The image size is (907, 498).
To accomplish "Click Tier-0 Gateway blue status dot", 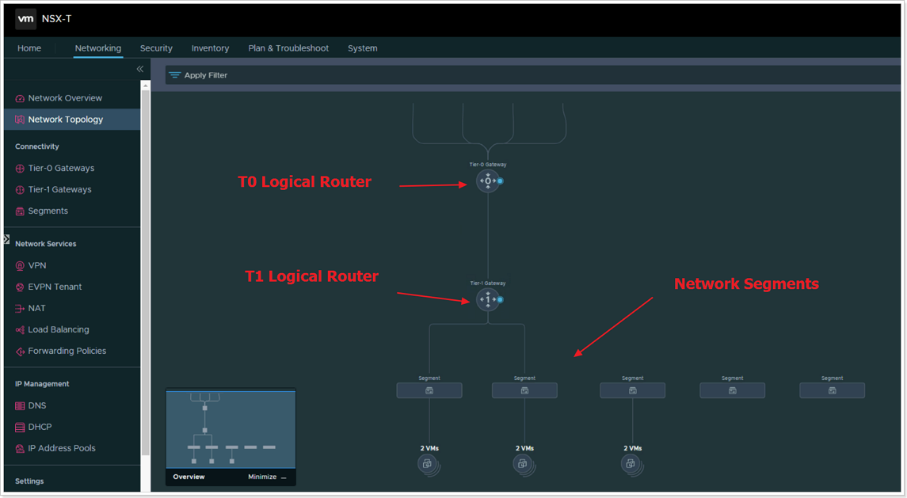I will [x=501, y=181].
